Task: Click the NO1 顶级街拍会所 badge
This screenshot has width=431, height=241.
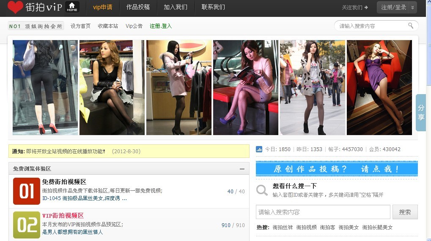Action: (x=36, y=26)
